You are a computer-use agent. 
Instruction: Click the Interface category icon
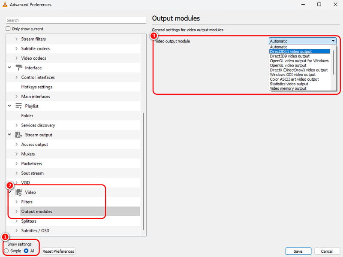click(19, 68)
